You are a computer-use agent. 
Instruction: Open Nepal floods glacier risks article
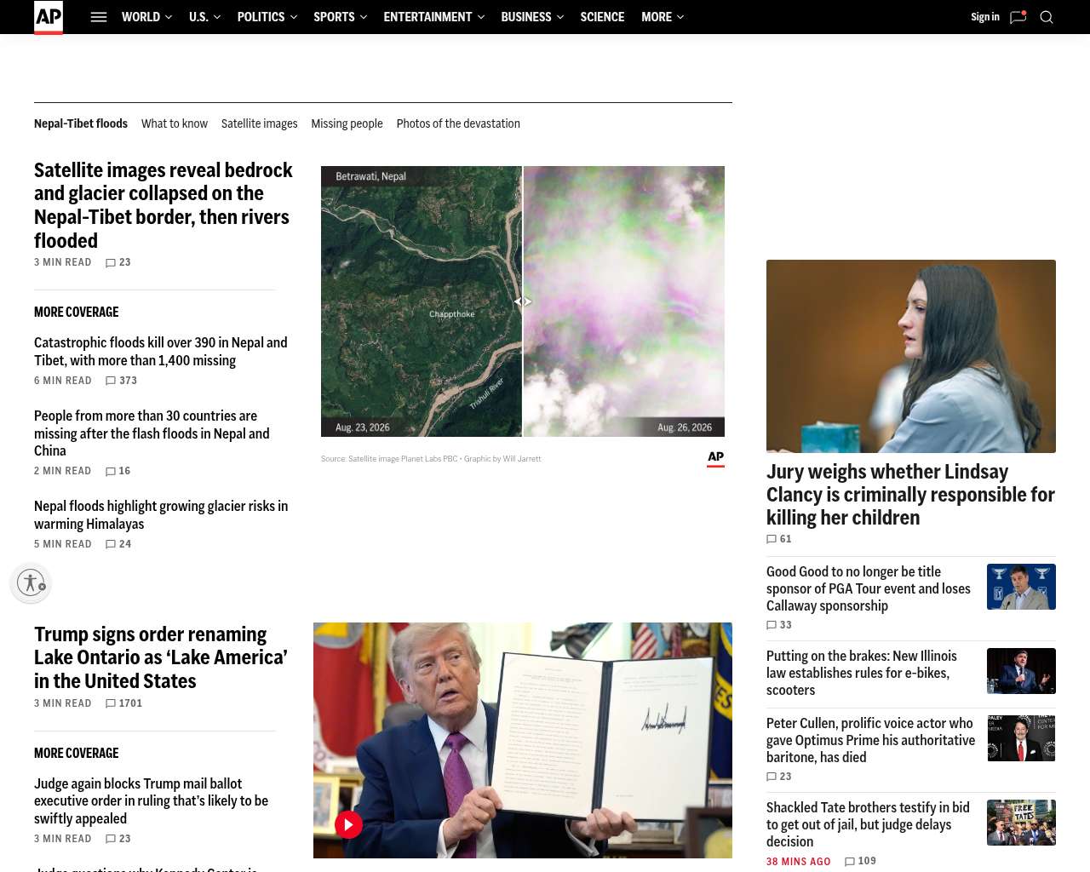(x=161, y=515)
